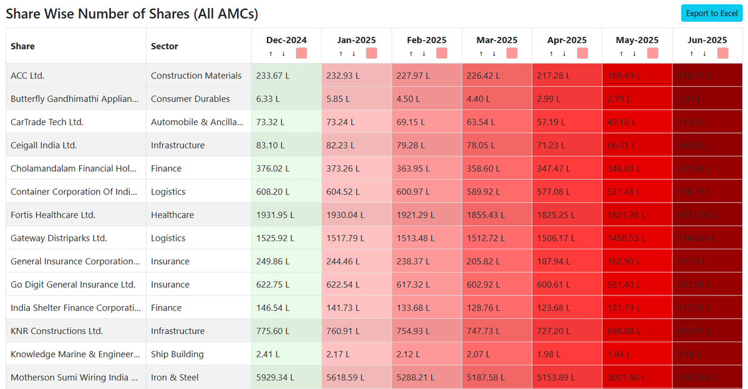Click the pink swatch under Mar-2025
The image size is (748, 389).
click(512, 53)
